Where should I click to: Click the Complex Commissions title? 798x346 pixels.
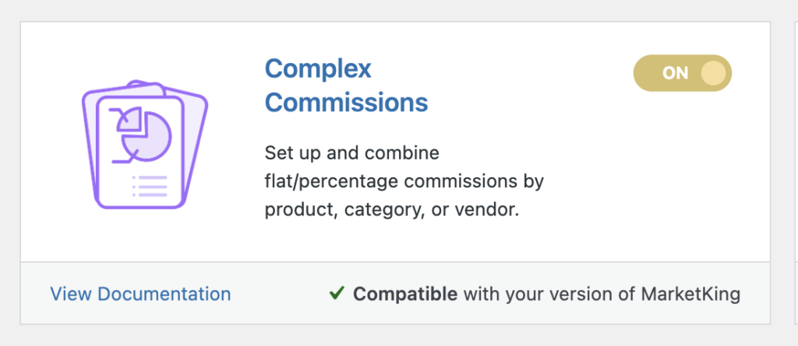(x=346, y=86)
